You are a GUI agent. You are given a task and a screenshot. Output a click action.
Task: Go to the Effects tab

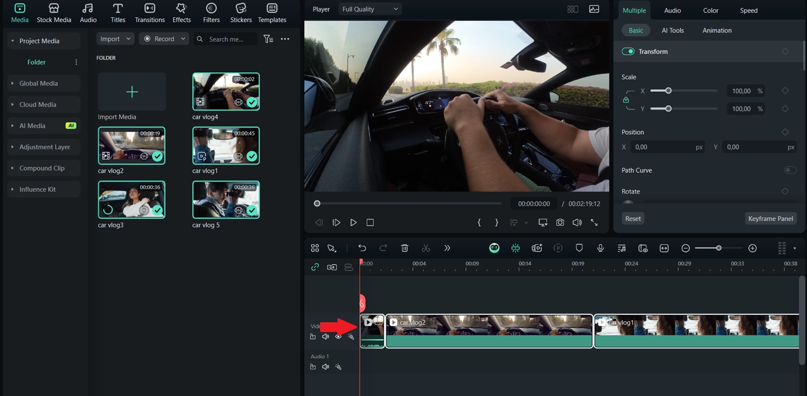pyautogui.click(x=181, y=13)
